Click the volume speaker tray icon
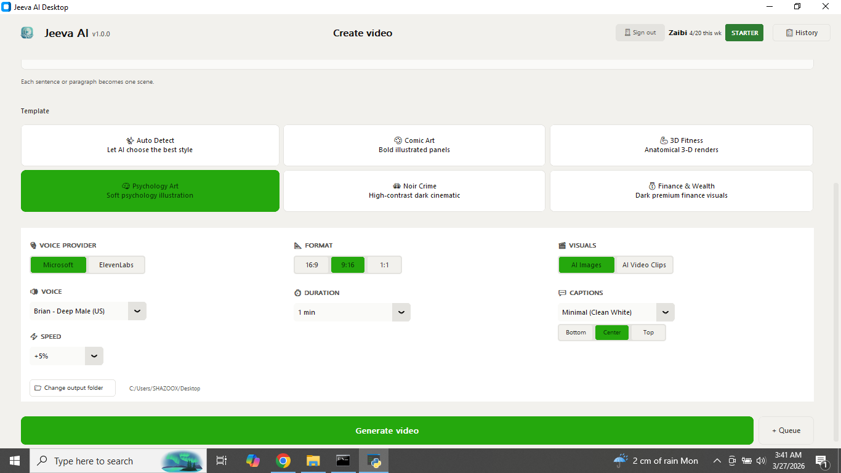The image size is (841, 473). pyautogui.click(x=761, y=461)
